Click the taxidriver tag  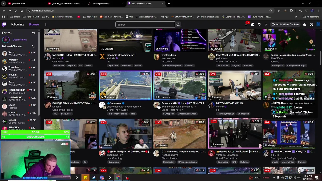(127, 66)
